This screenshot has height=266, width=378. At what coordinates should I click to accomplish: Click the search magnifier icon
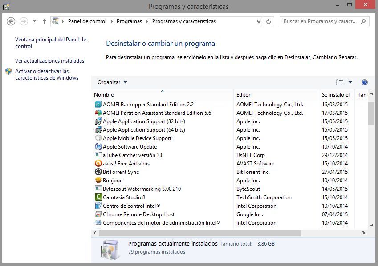[363, 21]
